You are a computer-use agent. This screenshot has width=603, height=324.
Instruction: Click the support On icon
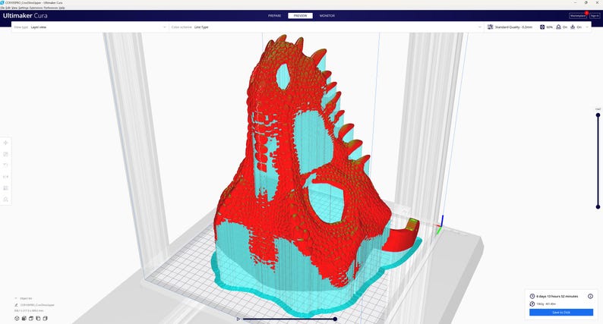tap(558, 27)
